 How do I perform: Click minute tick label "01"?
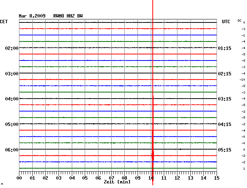32,178
